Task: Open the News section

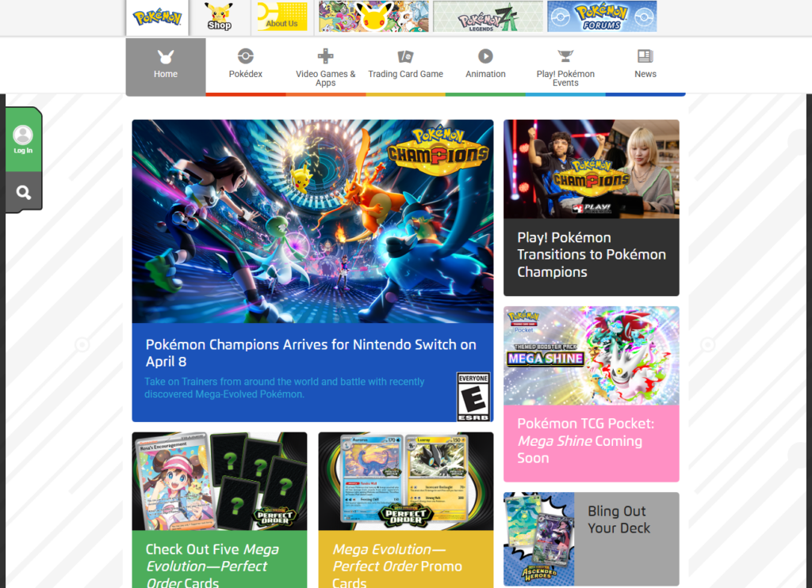Action: click(645, 66)
